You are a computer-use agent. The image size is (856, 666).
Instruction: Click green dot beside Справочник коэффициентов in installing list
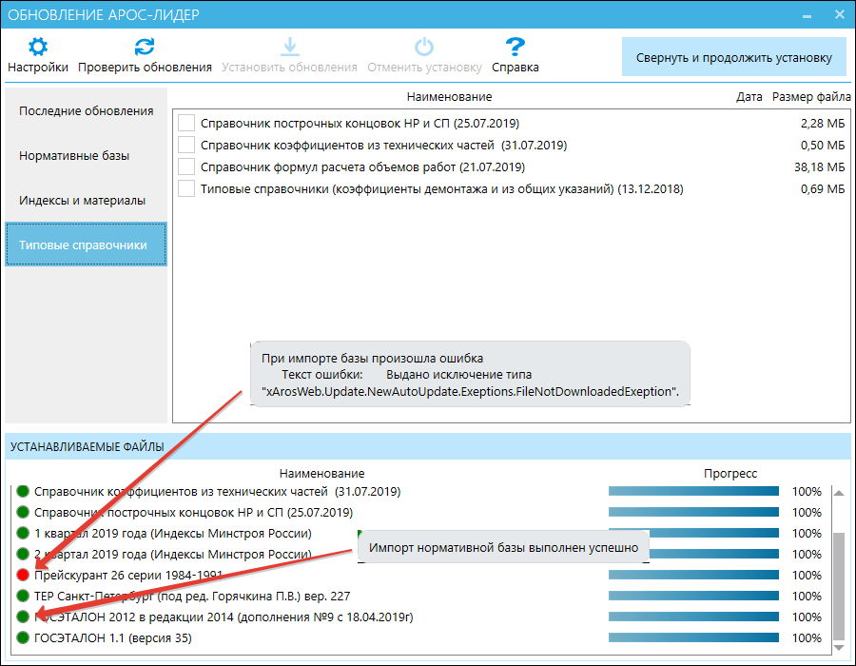click(x=23, y=491)
